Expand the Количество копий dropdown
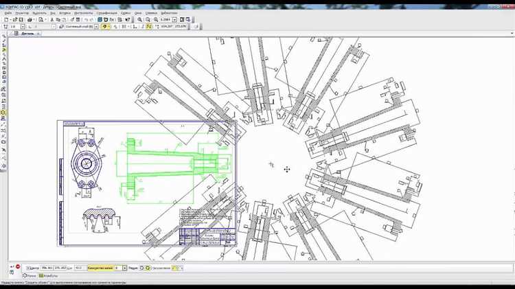This screenshot has height=289, width=515. (124, 268)
